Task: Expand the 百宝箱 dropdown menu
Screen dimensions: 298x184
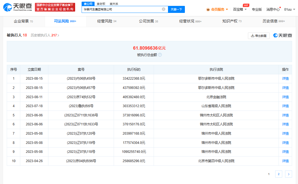Action: click(240, 10)
